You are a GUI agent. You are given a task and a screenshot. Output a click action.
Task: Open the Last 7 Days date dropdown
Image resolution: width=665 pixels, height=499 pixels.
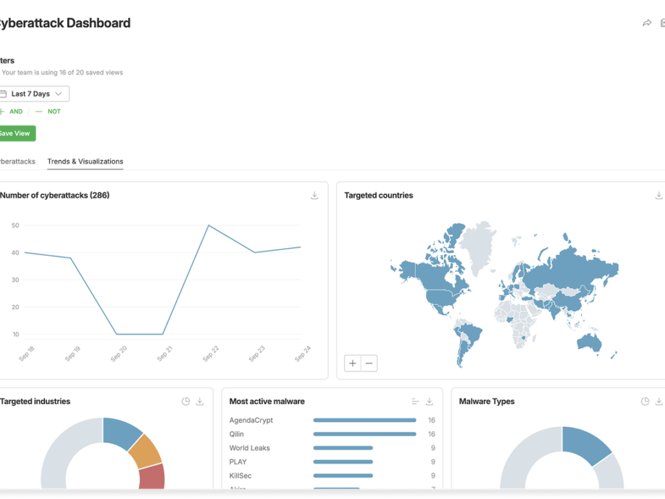coord(34,94)
